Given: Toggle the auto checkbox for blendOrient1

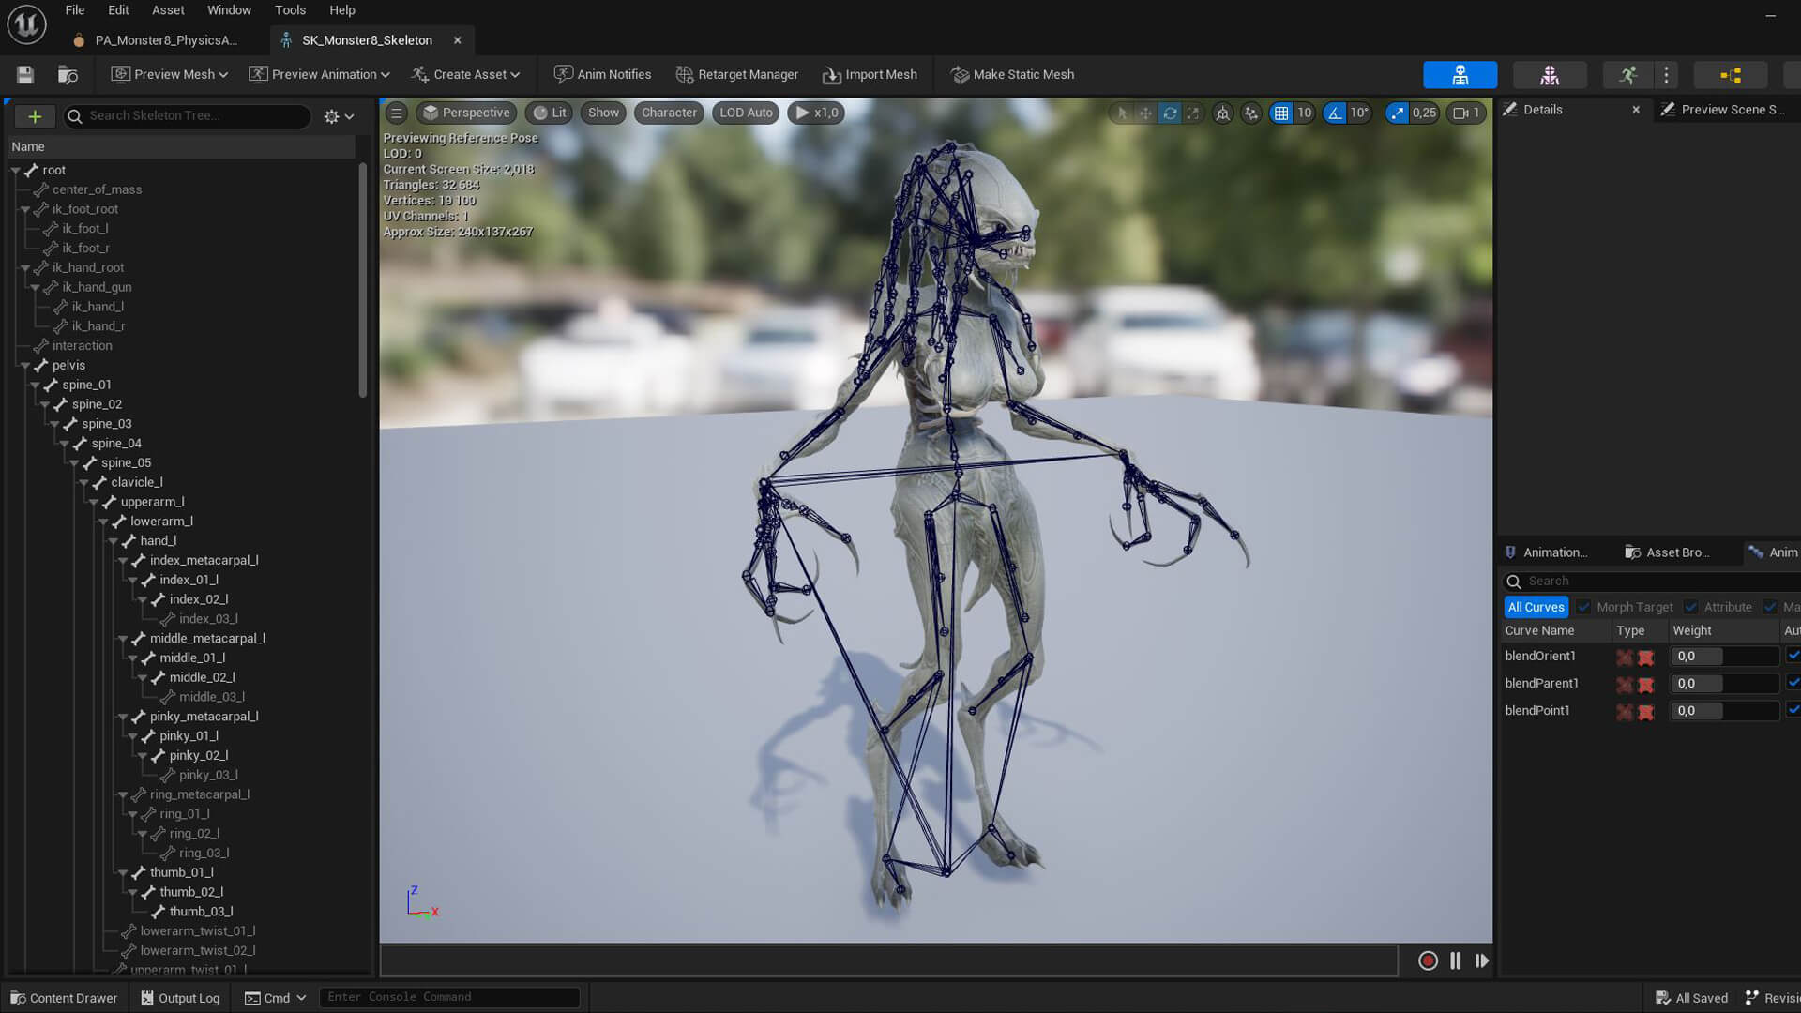Looking at the screenshot, I should coord(1793,656).
